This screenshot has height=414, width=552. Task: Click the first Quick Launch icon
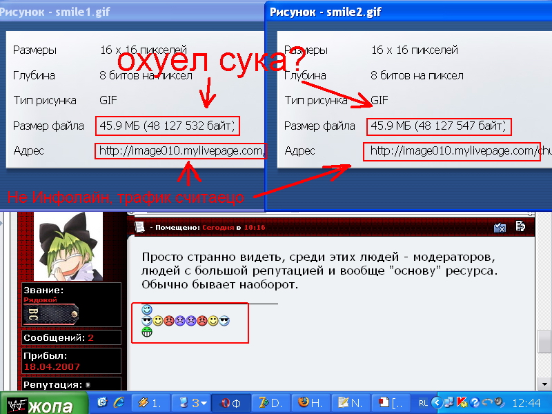(x=102, y=402)
